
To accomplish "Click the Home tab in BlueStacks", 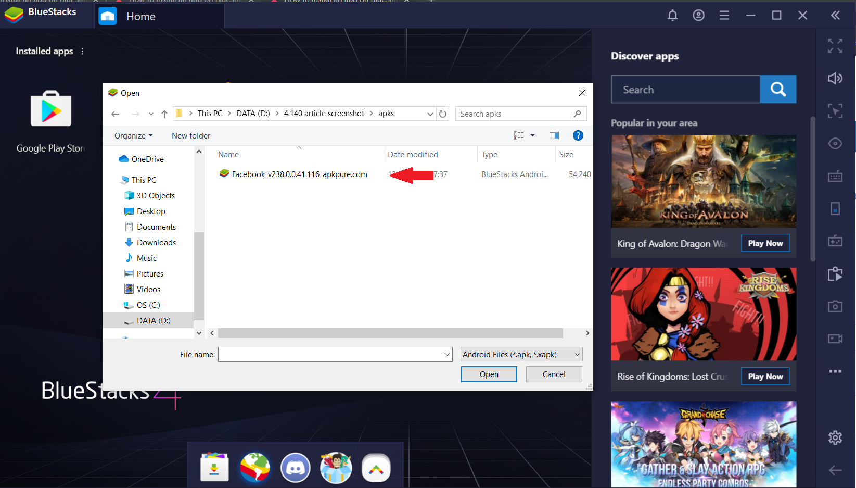I will 160,16.
